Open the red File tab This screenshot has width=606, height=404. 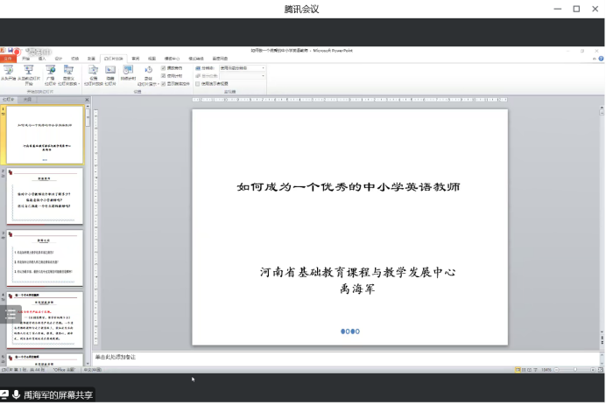coord(8,59)
